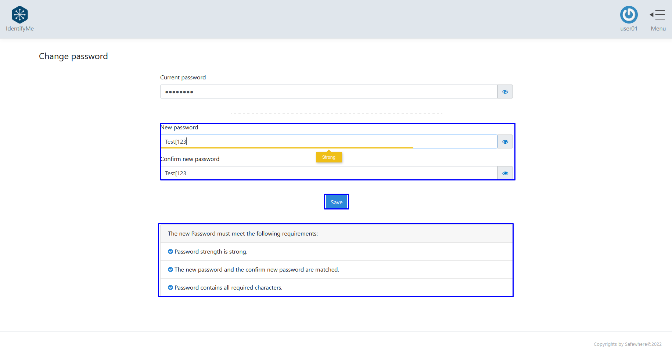The height and width of the screenshot is (355, 672).
Task: Click inside the New password input field
Action: 328,141
